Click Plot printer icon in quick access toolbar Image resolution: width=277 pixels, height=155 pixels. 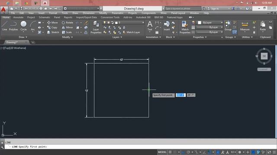[41, 9]
